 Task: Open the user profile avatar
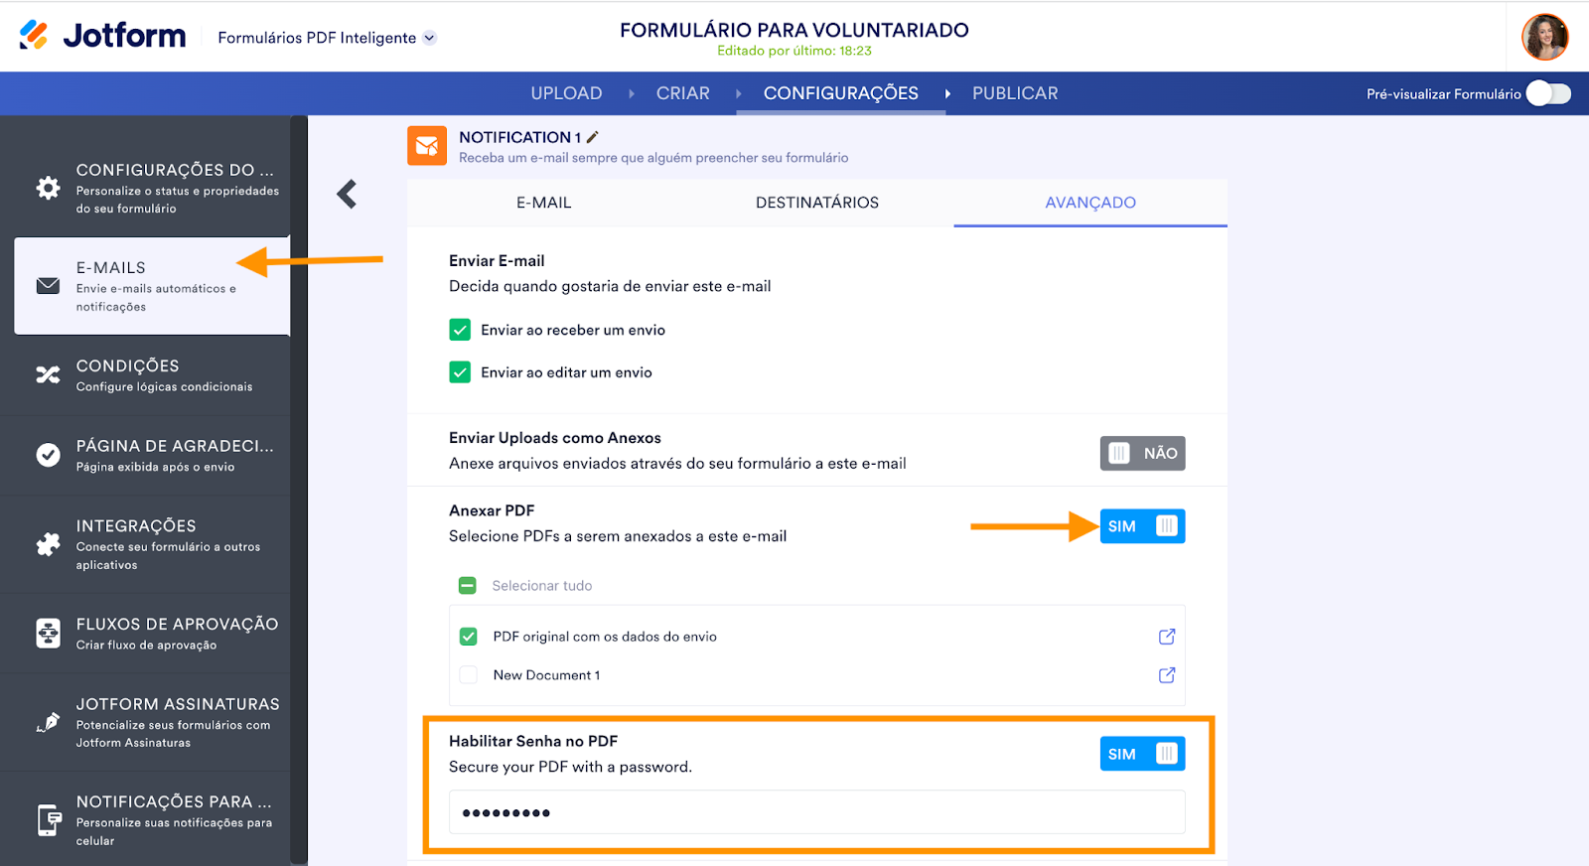click(1544, 37)
